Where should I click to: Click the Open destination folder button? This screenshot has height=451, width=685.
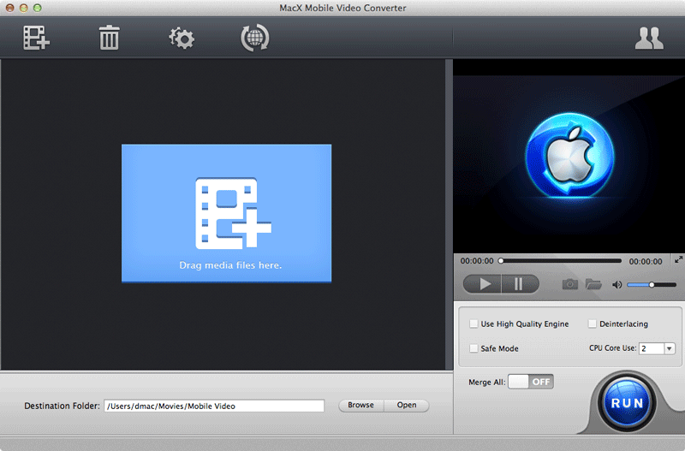407,405
